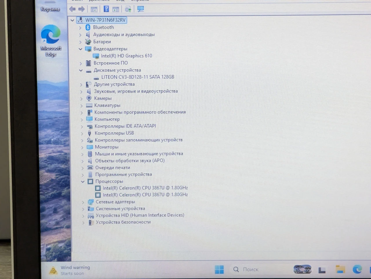The width and height of the screenshot is (371, 279).
Task: Scan for hardware changes via monitor icon
Action: (x=141, y=9)
